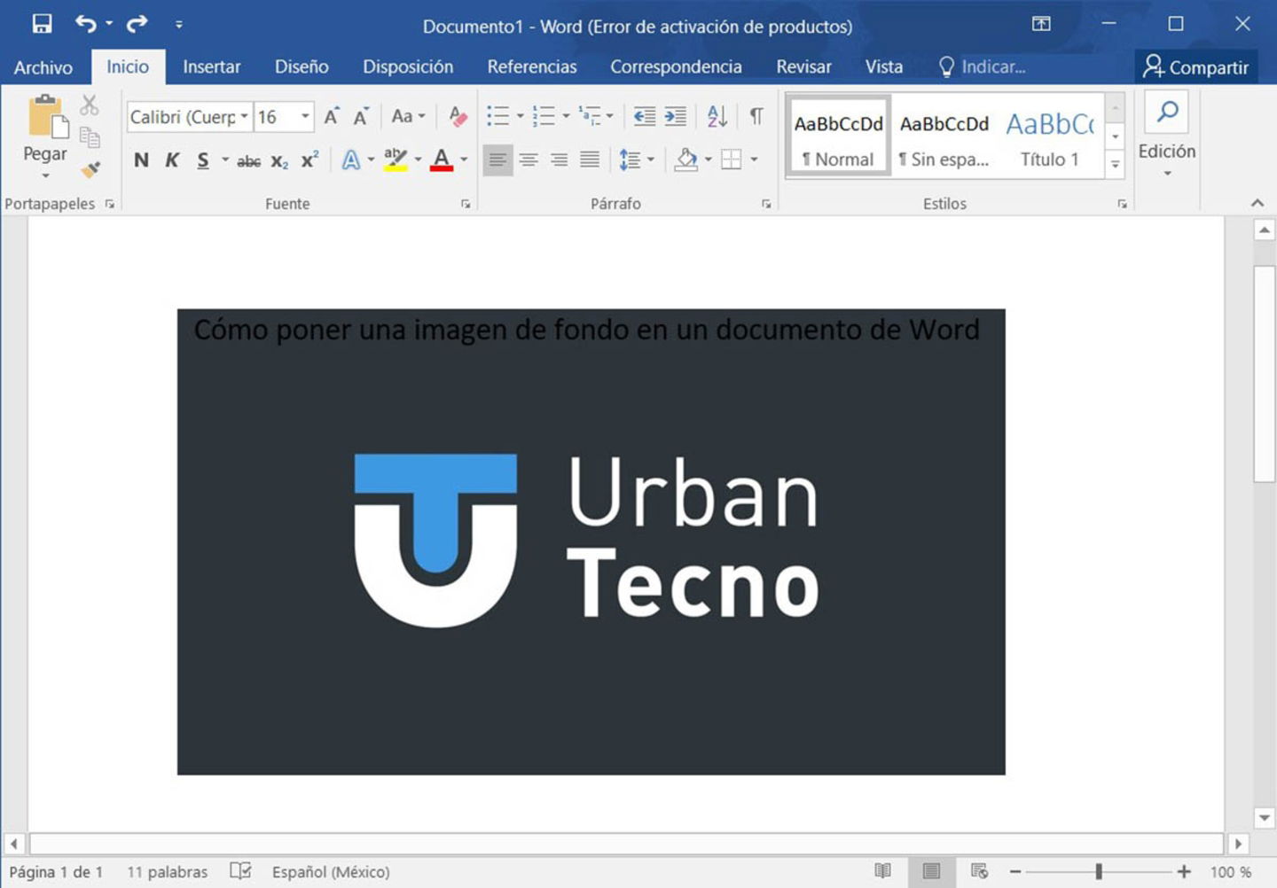The image size is (1277, 888).
Task: Apply the Normal style
Action: 838,137
